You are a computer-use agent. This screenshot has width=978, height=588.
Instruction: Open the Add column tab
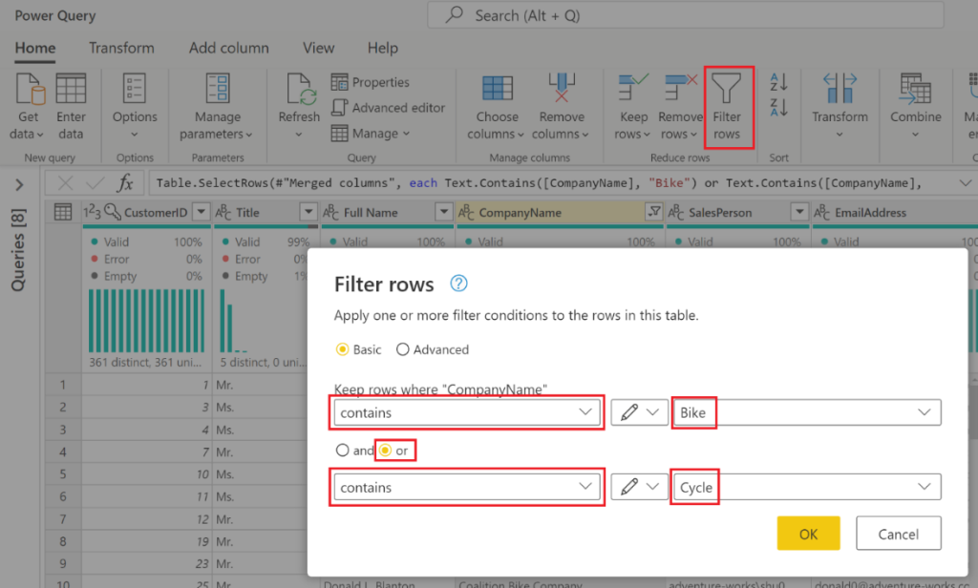pyautogui.click(x=228, y=48)
